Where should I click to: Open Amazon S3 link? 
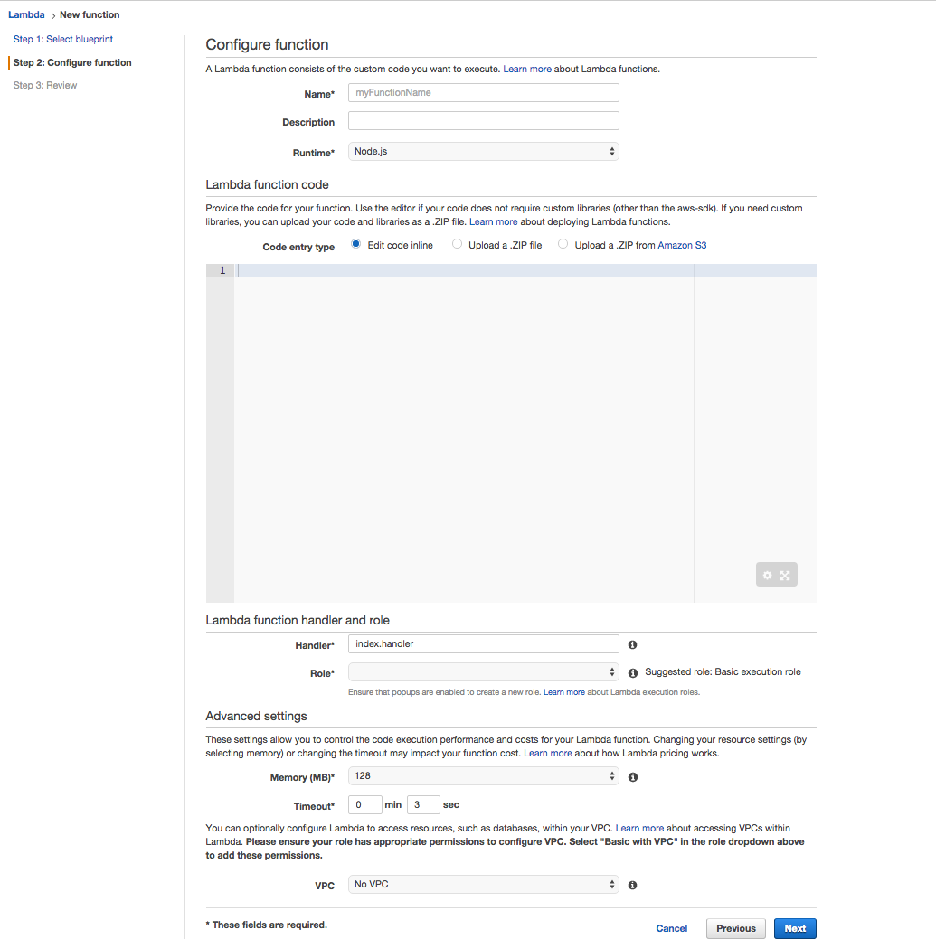[682, 246]
